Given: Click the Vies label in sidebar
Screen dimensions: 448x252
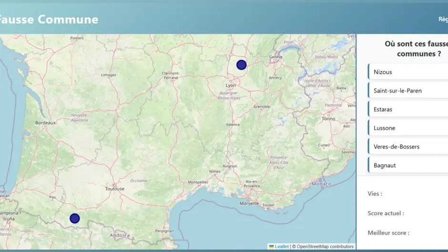Looking at the screenshot, I should point(375,193).
